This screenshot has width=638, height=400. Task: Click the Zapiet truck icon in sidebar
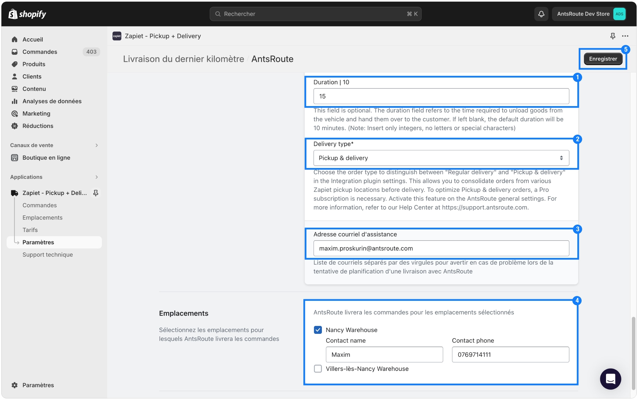pyautogui.click(x=15, y=193)
